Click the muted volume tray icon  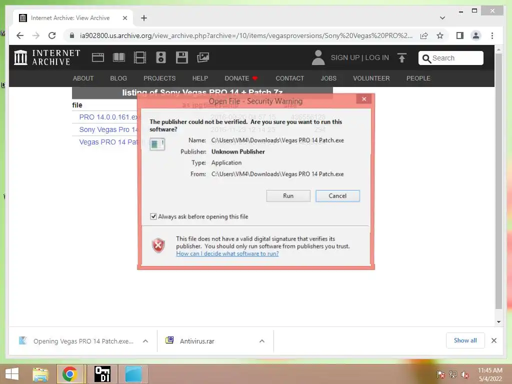(465, 374)
